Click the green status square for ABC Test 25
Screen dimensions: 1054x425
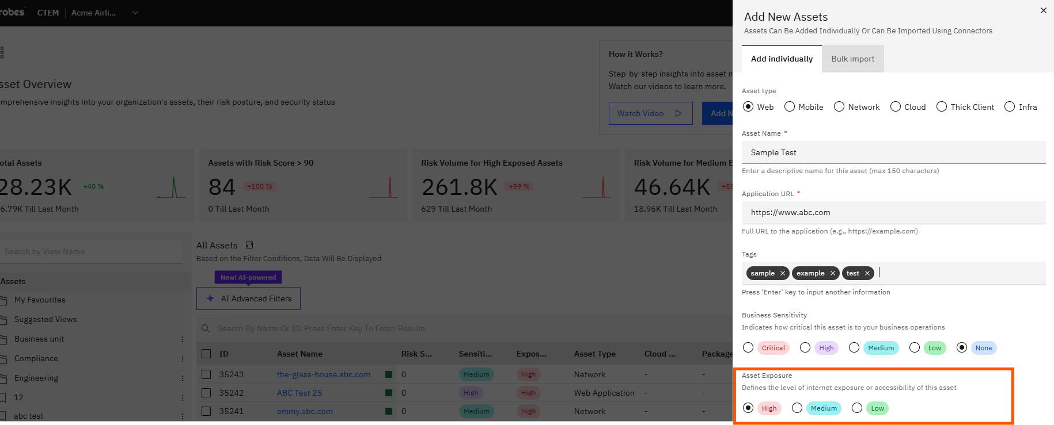click(389, 393)
